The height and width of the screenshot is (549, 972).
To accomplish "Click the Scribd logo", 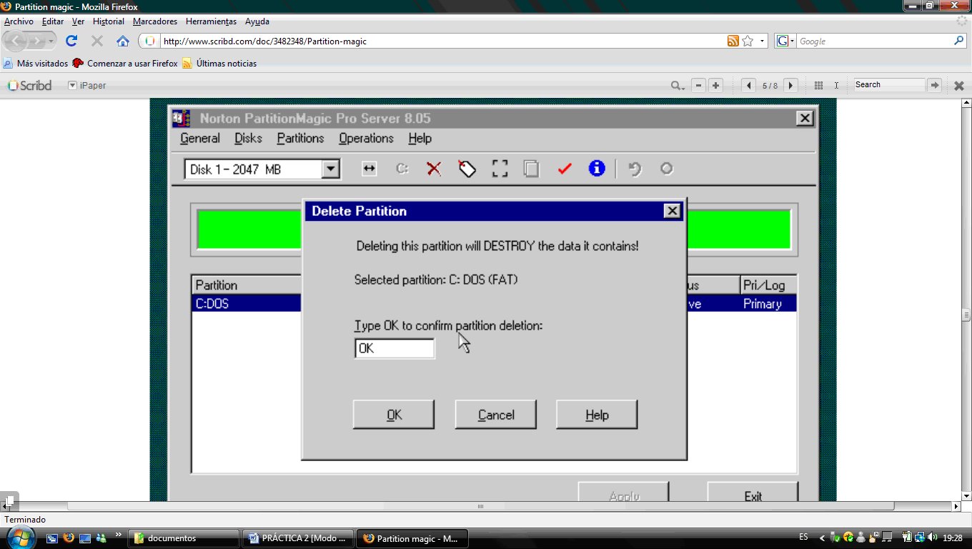I will point(30,86).
